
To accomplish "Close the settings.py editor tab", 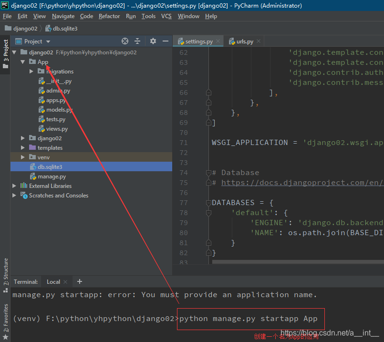I will (218, 41).
